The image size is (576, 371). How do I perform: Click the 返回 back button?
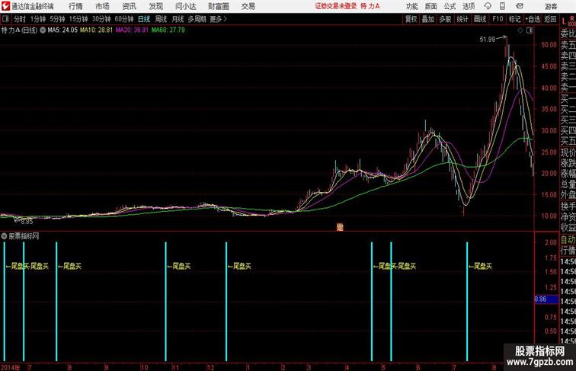point(550,19)
